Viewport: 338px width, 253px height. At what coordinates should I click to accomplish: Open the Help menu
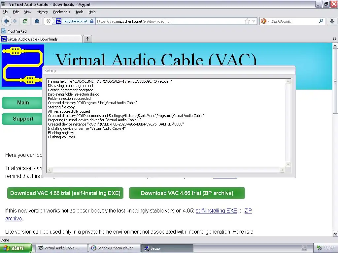click(92, 12)
